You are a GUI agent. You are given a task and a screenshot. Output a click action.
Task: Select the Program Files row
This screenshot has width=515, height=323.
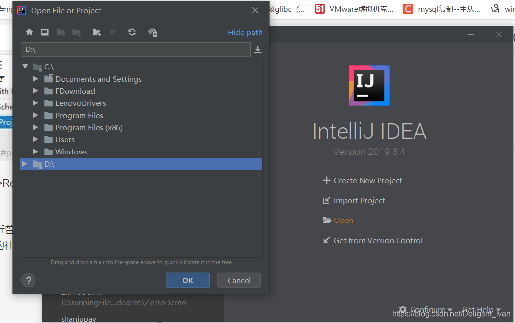(x=141, y=115)
